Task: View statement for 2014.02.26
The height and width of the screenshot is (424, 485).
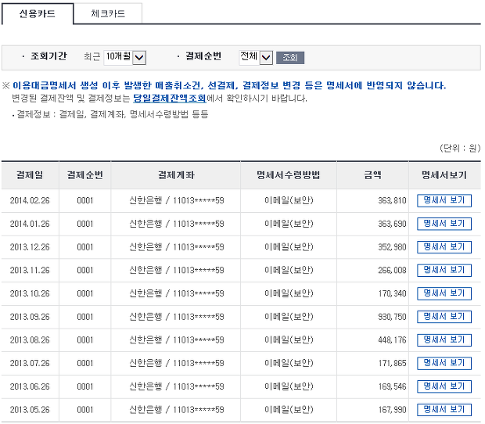Action: pos(444,200)
